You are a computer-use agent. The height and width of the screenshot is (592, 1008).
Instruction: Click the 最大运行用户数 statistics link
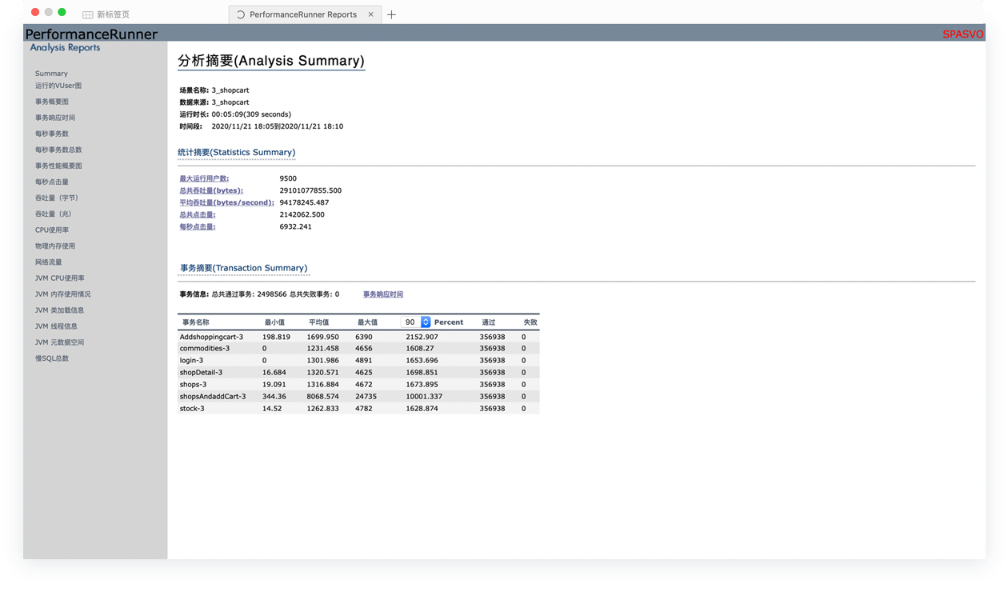click(x=204, y=178)
